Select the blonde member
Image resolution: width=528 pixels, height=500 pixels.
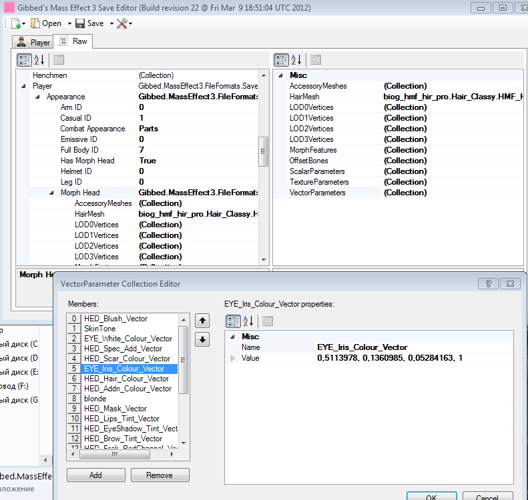[123, 399]
